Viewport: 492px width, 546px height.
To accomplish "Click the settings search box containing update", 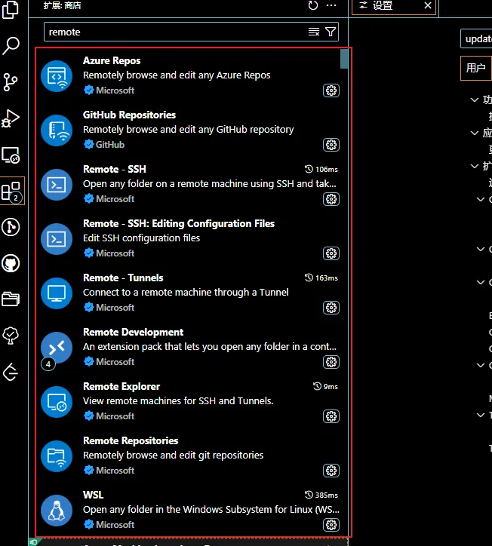I will pyautogui.click(x=476, y=38).
